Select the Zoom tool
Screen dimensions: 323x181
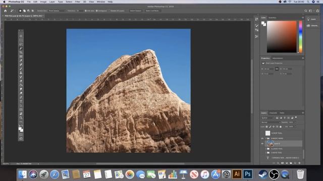[21, 118]
